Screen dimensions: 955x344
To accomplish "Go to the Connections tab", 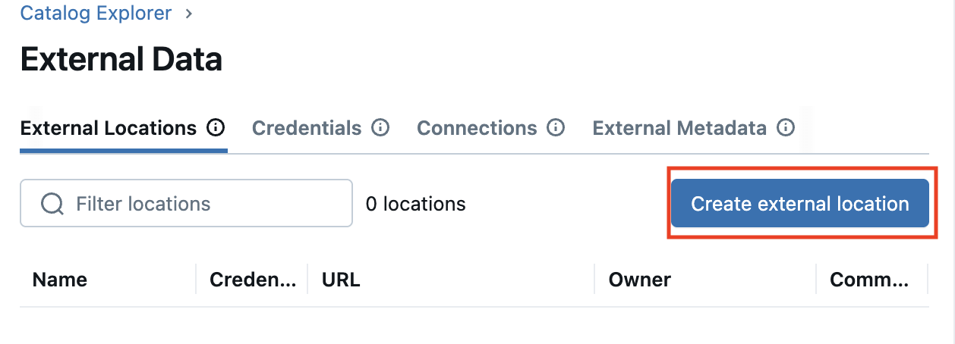I will tap(477, 128).
